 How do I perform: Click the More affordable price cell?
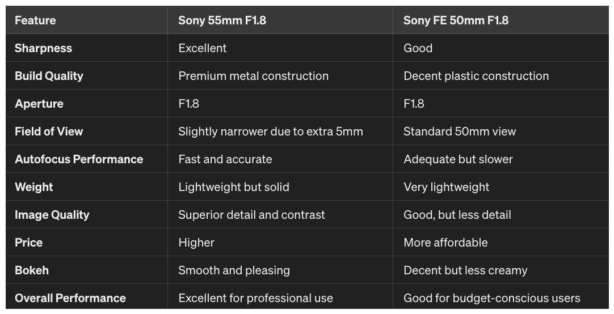(x=445, y=243)
